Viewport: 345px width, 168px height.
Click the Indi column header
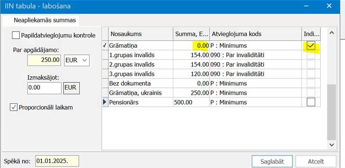tap(311, 34)
